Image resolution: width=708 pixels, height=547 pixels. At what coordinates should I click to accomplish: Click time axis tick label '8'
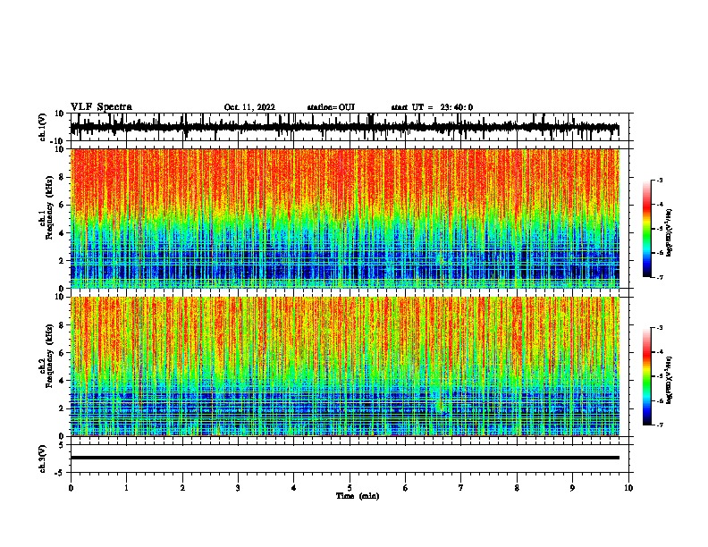517,488
